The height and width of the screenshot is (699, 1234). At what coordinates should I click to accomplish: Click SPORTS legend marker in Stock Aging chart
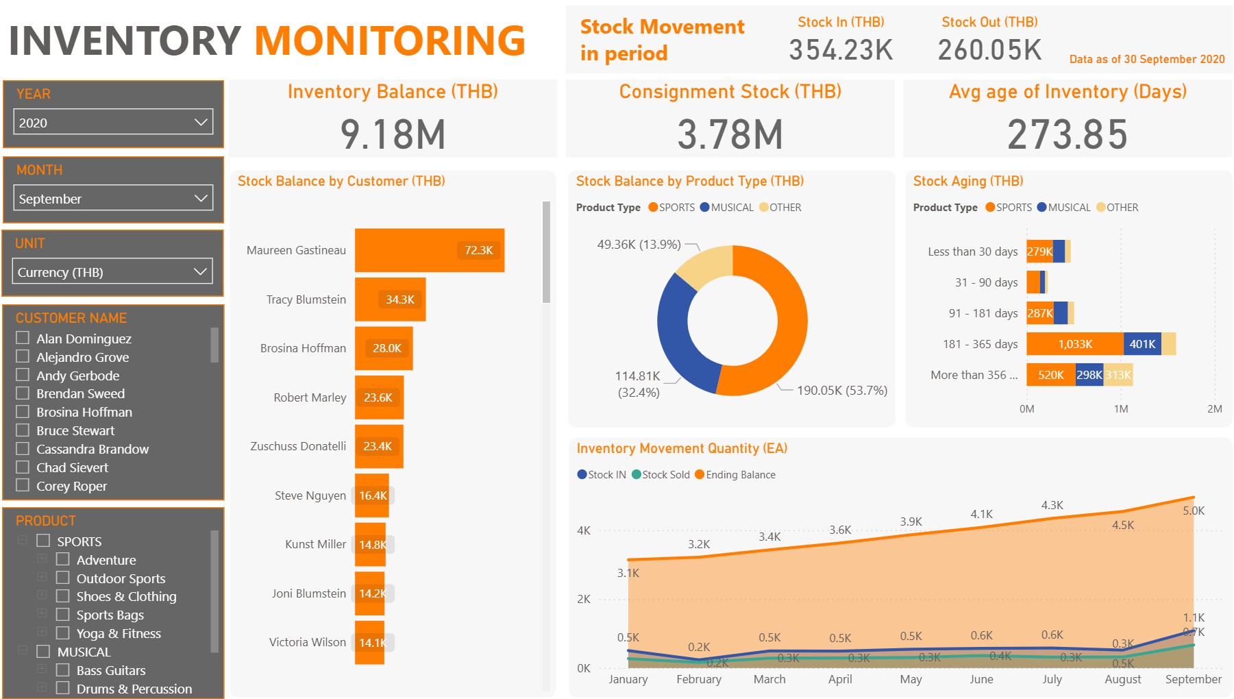pos(989,208)
